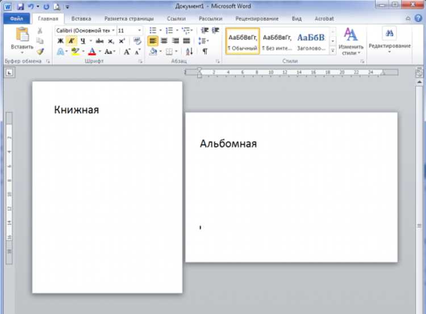Center the text alignment
Viewport: 426px width, 314px height.
tap(164, 41)
